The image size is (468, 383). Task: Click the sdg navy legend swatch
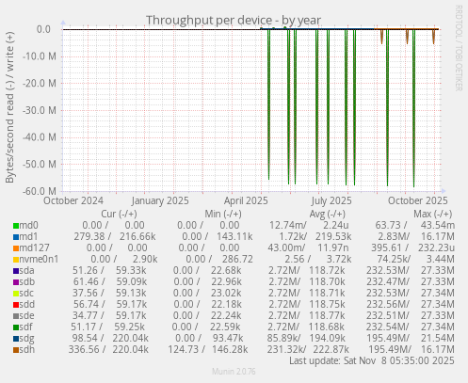point(16,339)
